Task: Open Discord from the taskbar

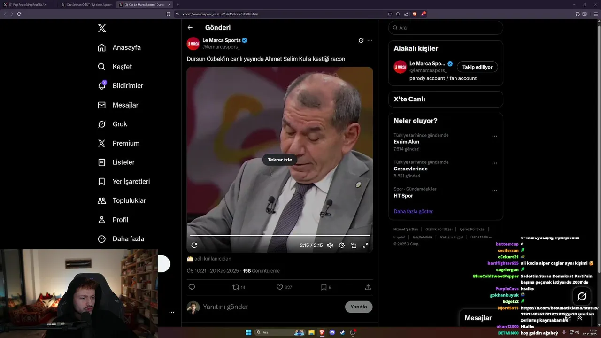Action: pyautogui.click(x=332, y=332)
